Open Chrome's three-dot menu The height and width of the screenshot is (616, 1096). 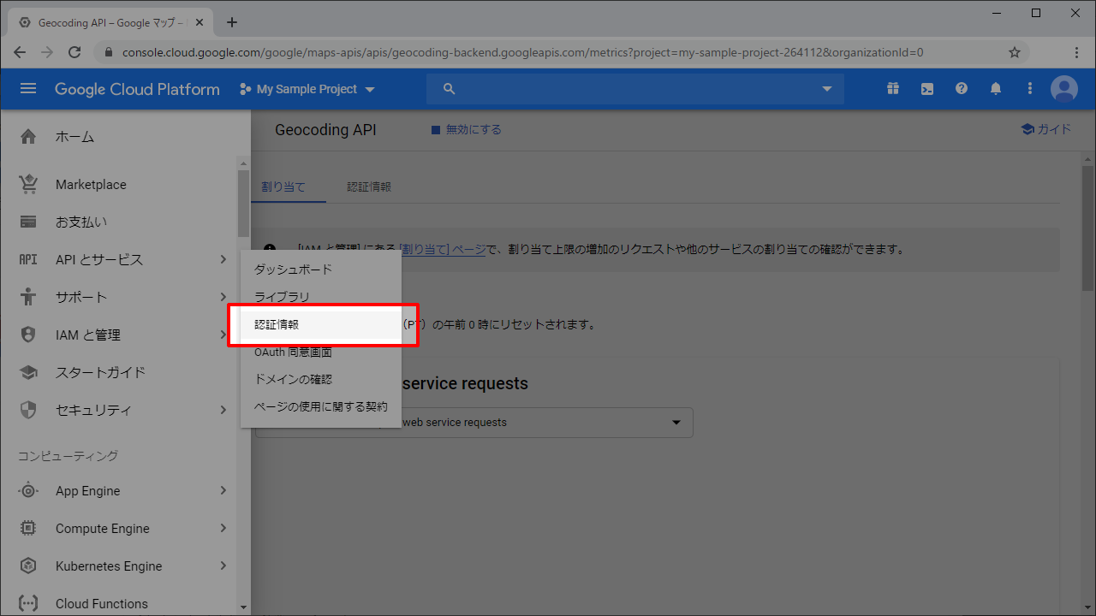1076,52
